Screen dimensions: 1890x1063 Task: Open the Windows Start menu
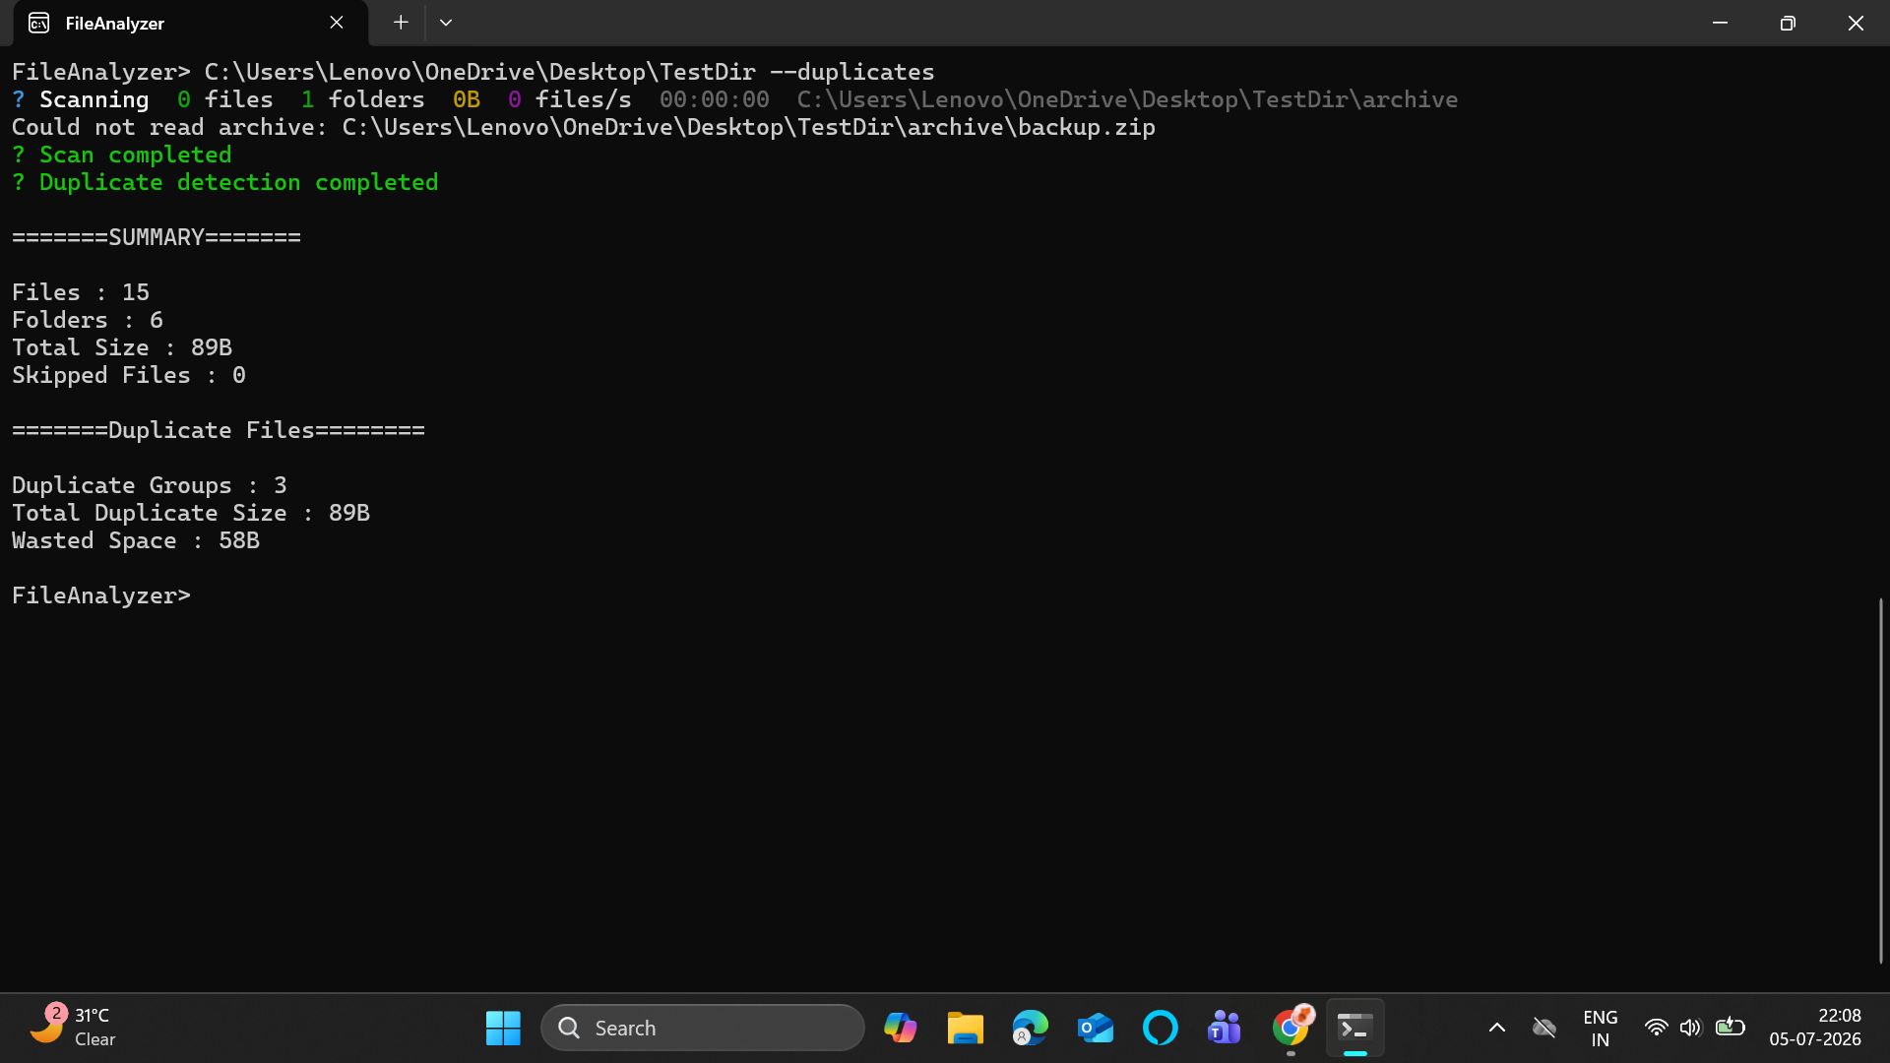click(x=503, y=1028)
